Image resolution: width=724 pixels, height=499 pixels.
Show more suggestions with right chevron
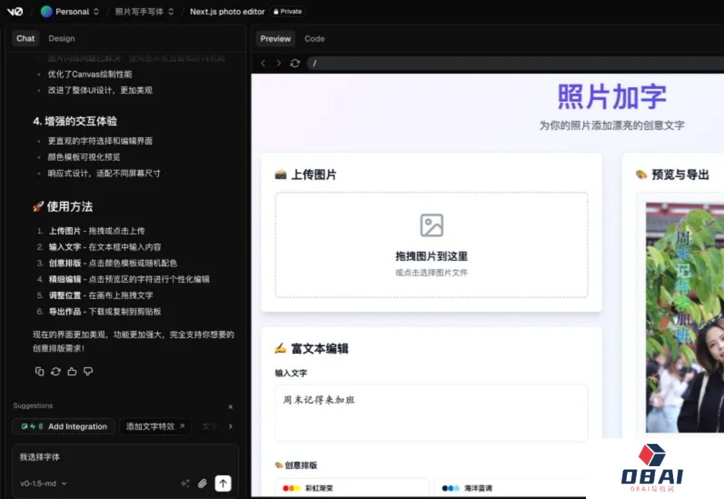coord(231,427)
